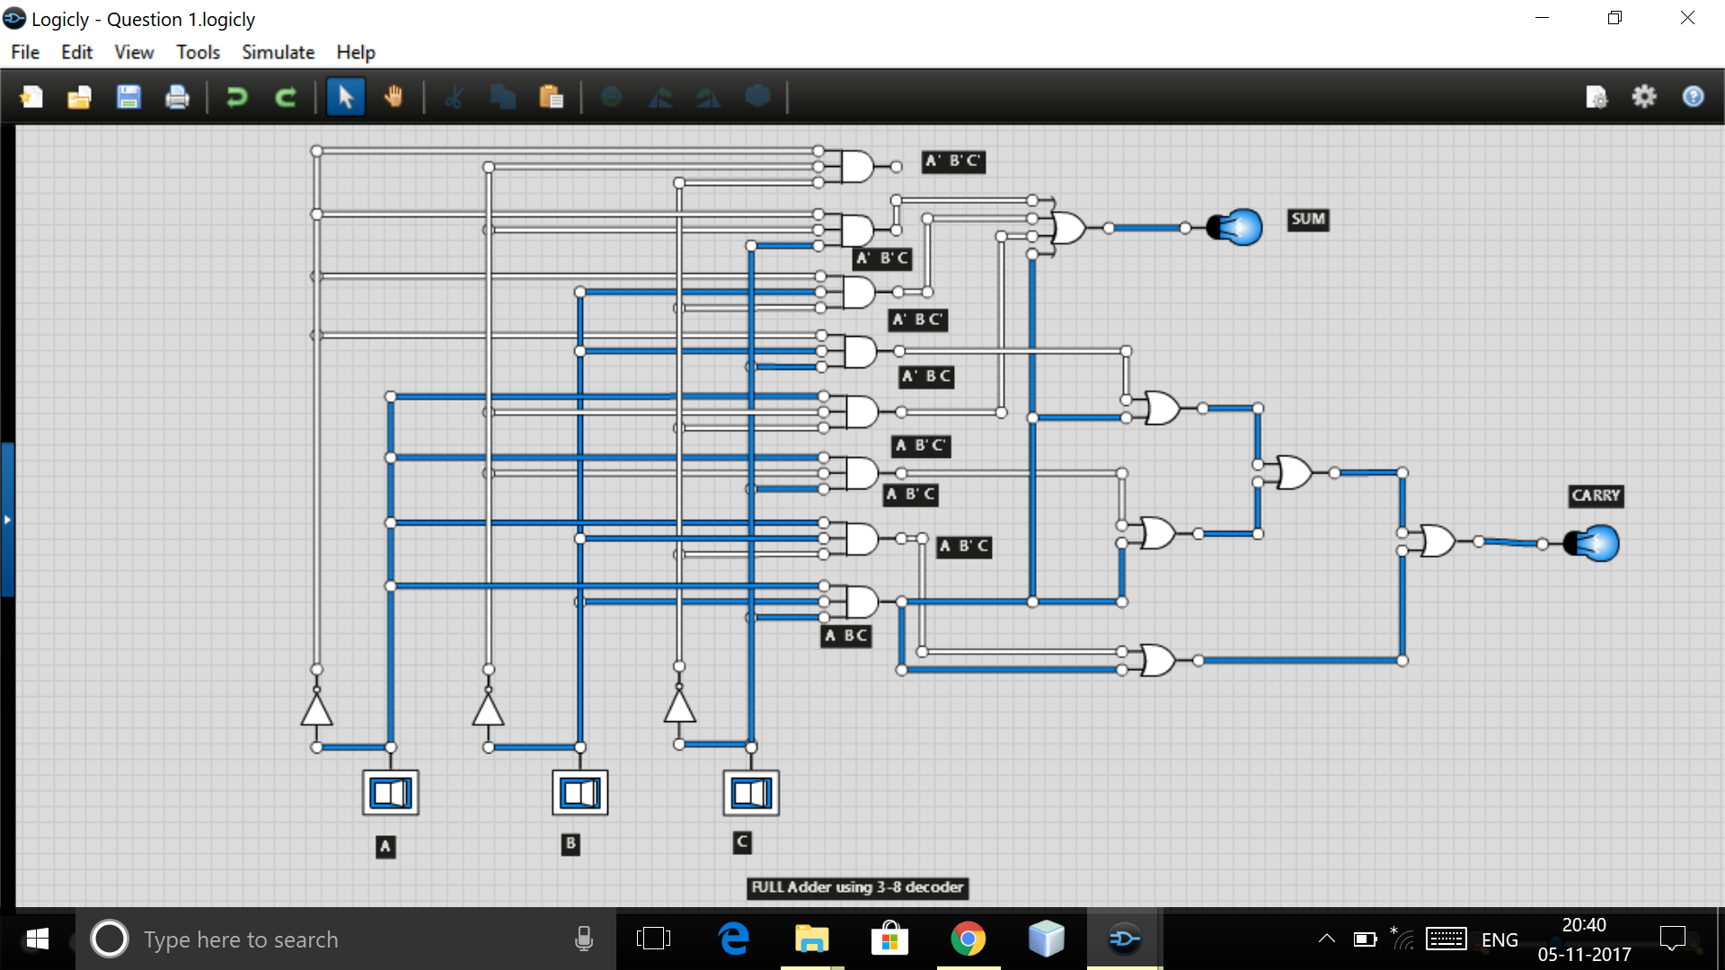Toggle input switch A
Screen dimensions: 1725x970
point(391,793)
